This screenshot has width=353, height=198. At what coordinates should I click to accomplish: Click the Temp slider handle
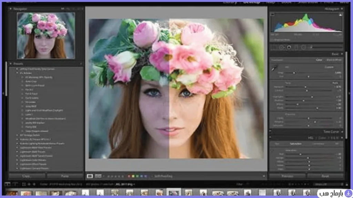[x=294, y=73]
